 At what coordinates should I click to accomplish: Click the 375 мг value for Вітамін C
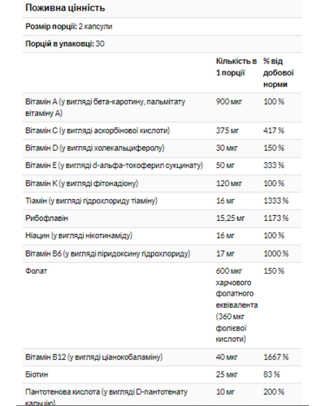click(227, 131)
